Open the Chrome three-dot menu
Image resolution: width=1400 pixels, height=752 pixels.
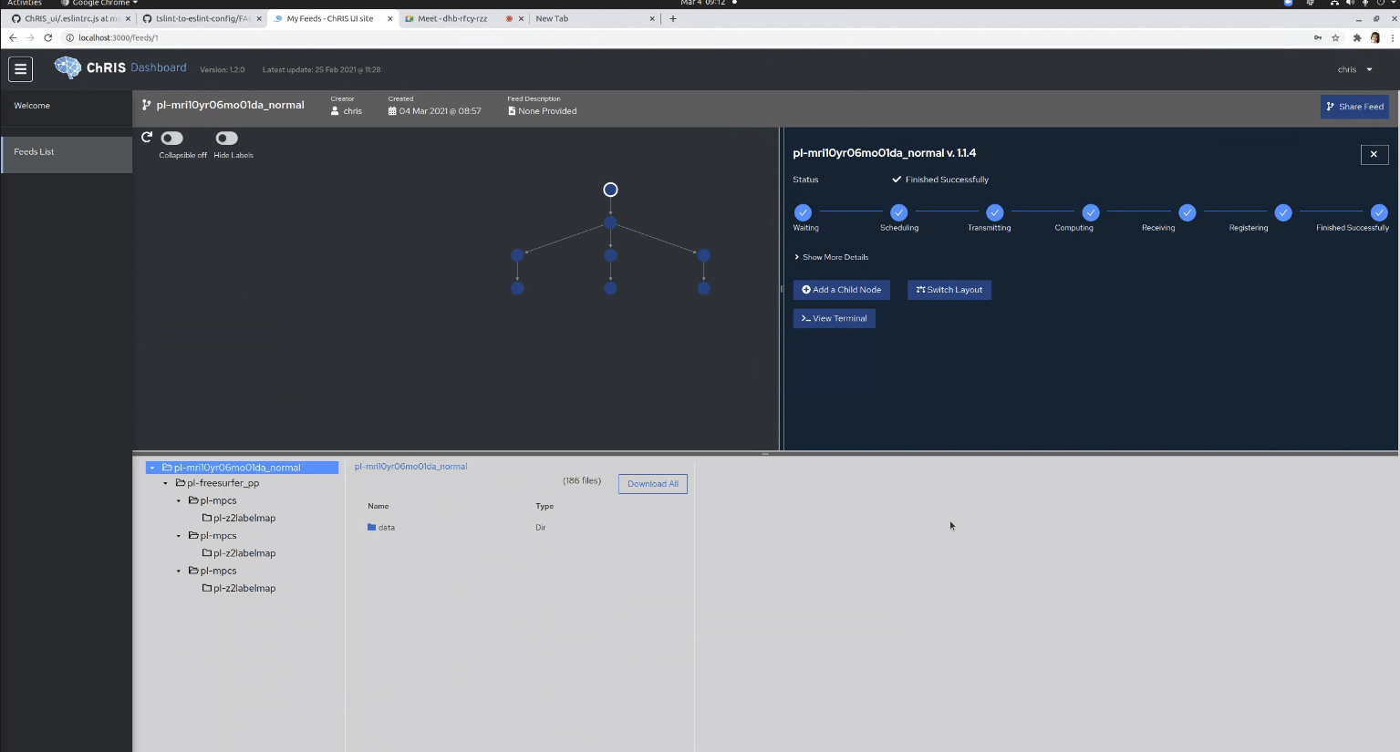click(1392, 37)
